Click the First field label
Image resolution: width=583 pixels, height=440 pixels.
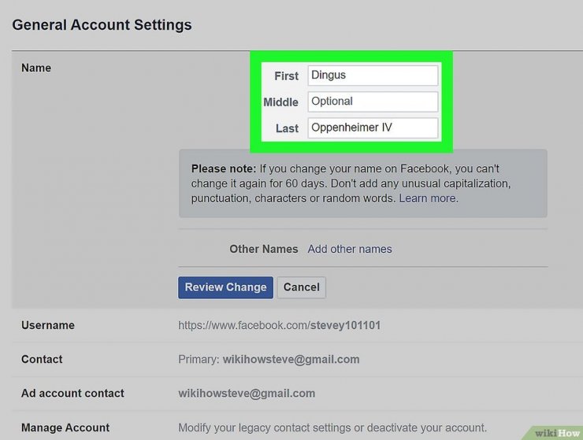coord(286,76)
